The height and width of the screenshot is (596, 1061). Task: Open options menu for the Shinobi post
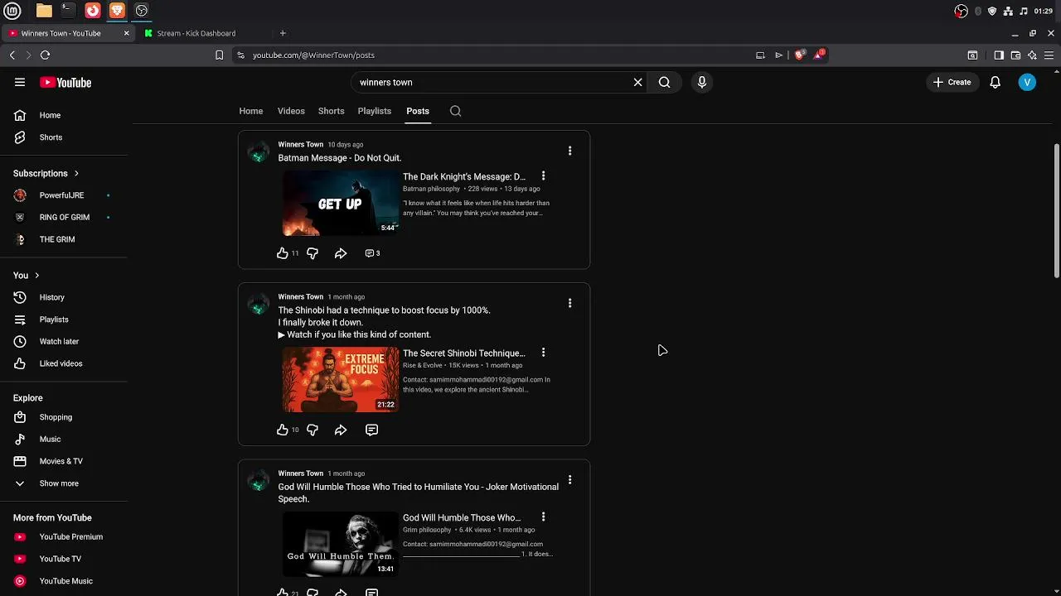click(569, 303)
